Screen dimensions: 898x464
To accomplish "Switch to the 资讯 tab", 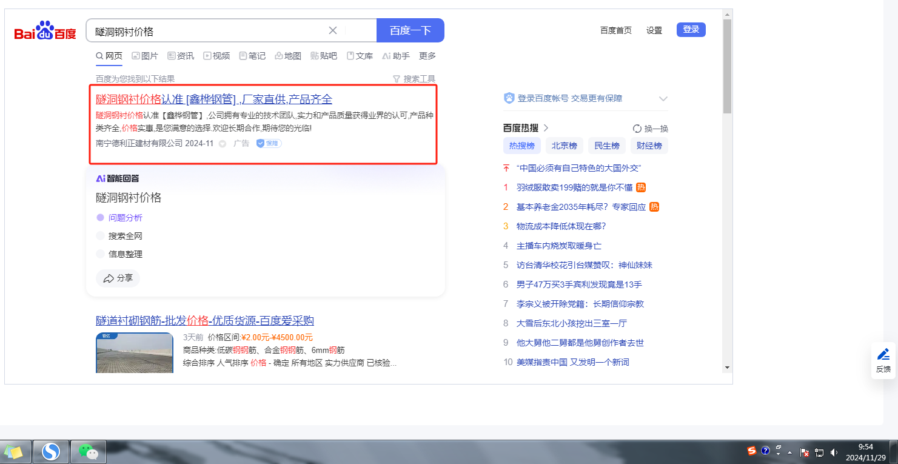I will click(181, 56).
